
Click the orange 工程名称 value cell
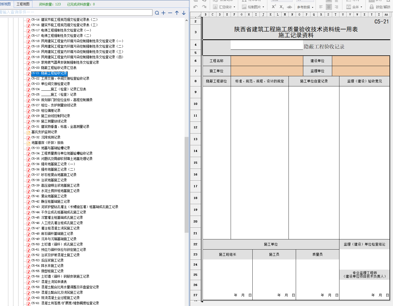(267, 61)
